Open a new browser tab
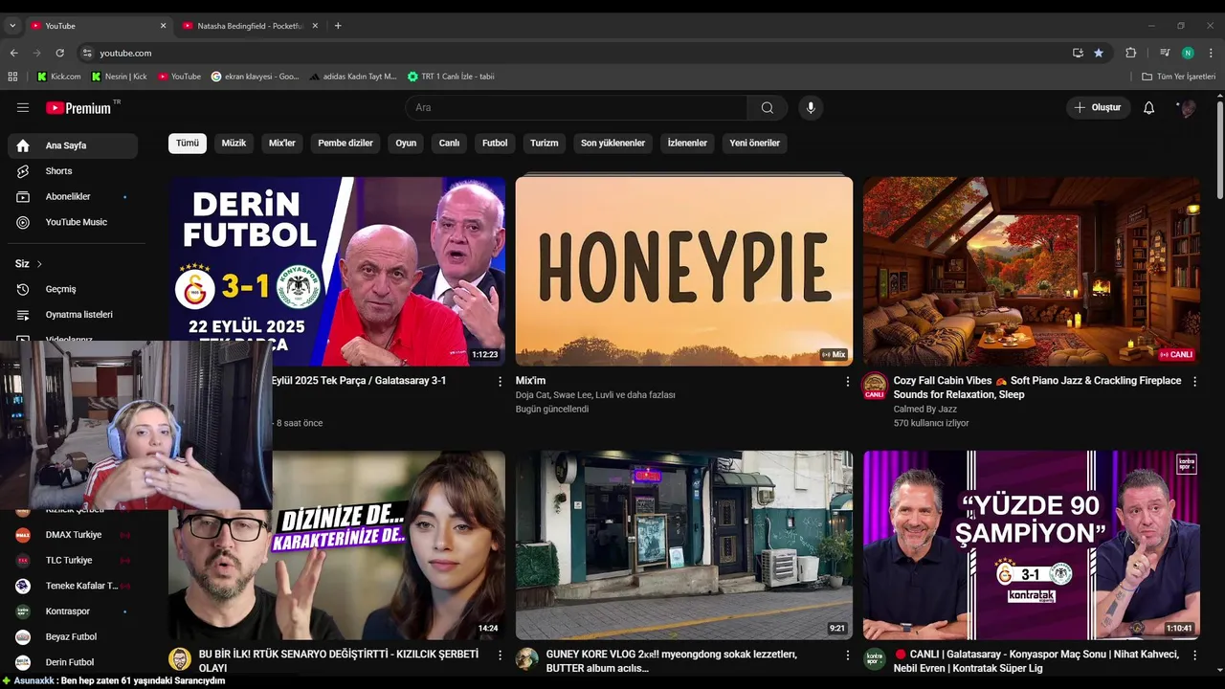This screenshot has width=1225, height=689. pos(338,26)
